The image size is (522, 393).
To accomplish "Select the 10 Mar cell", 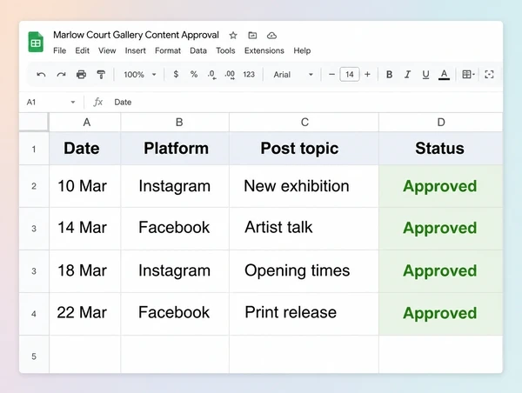I will [85, 186].
